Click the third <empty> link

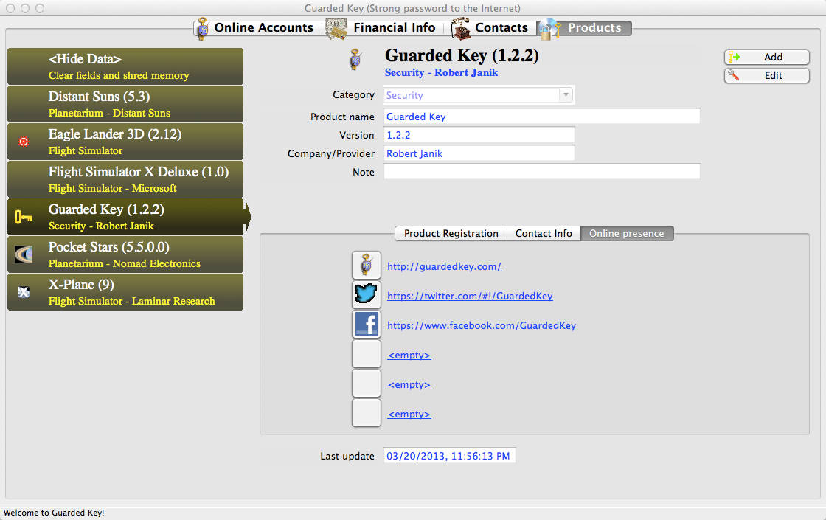pyautogui.click(x=409, y=414)
